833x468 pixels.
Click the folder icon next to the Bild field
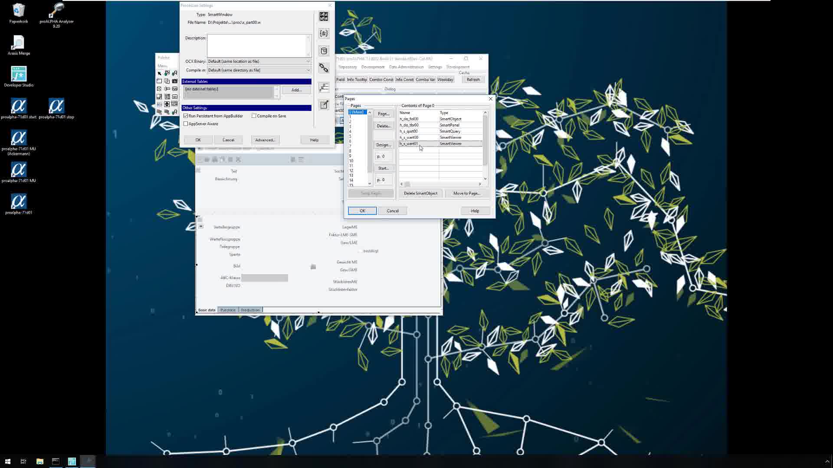coord(313,266)
